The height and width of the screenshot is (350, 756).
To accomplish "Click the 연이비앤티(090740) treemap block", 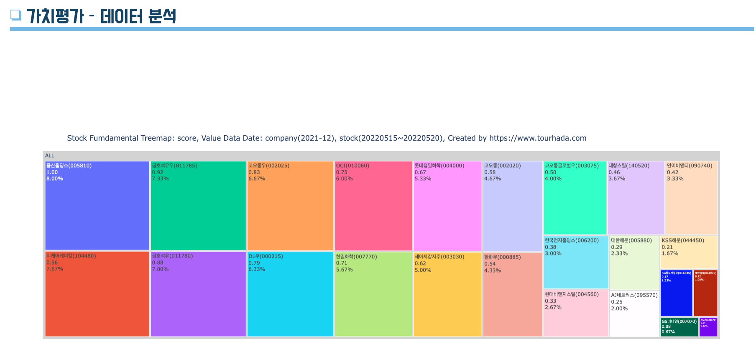I will click(x=692, y=198).
